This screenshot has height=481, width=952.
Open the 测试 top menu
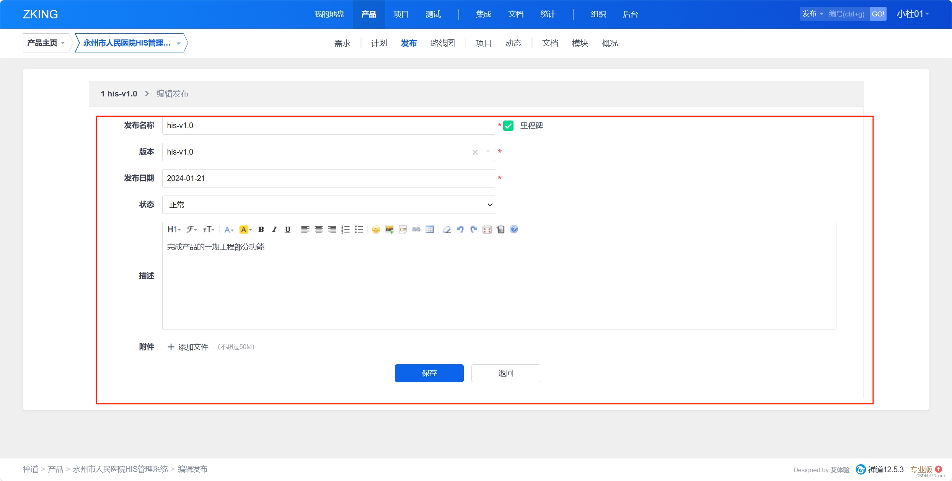pos(433,14)
